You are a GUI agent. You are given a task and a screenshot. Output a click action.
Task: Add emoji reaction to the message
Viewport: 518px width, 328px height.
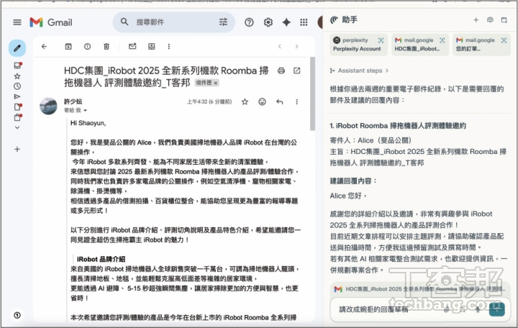[262, 101]
